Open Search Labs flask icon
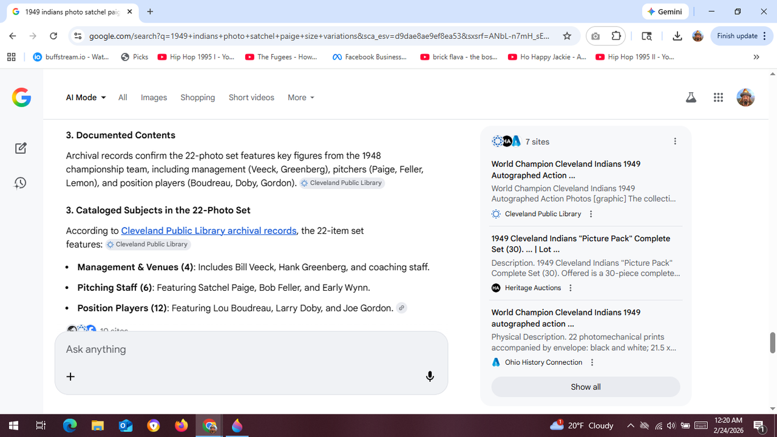Image resolution: width=777 pixels, height=437 pixels. click(691, 97)
